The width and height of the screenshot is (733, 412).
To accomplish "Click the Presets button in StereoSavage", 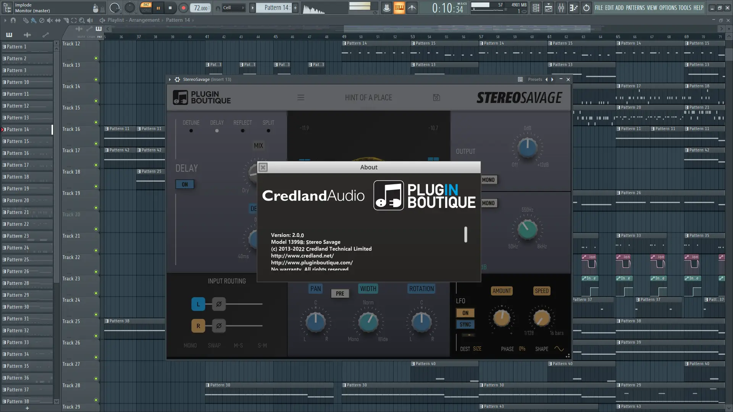I will pos(535,79).
